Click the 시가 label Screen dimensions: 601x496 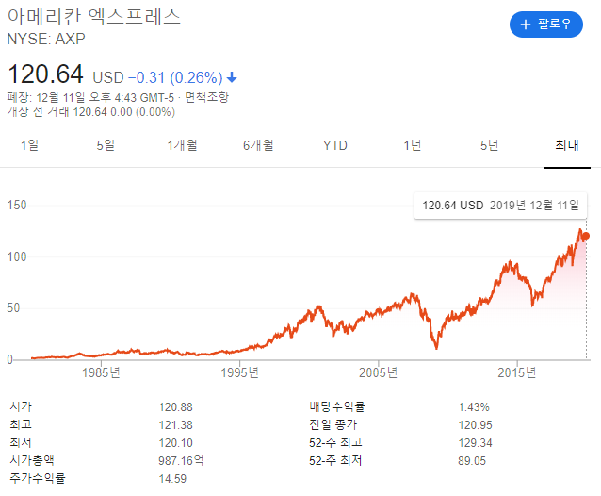(x=21, y=406)
